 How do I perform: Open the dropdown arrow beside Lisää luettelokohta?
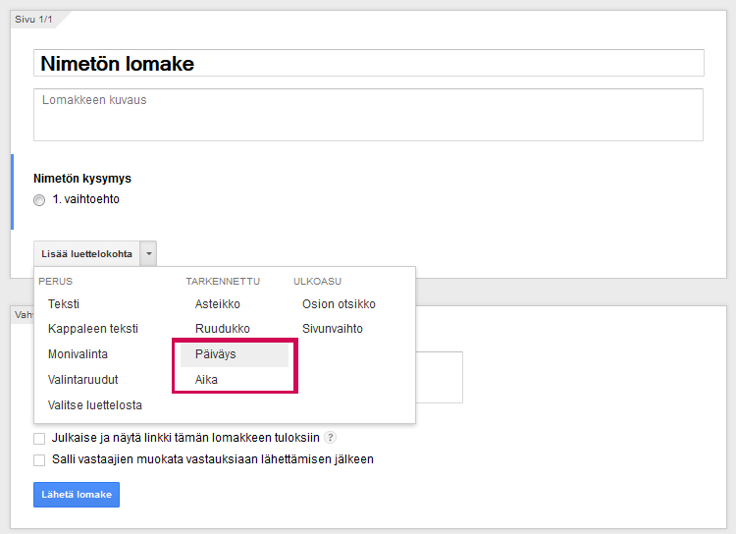tap(148, 253)
